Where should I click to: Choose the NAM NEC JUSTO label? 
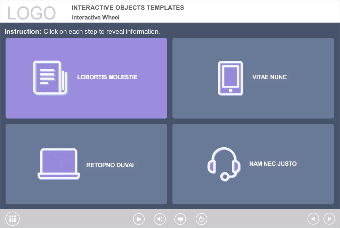(273, 164)
